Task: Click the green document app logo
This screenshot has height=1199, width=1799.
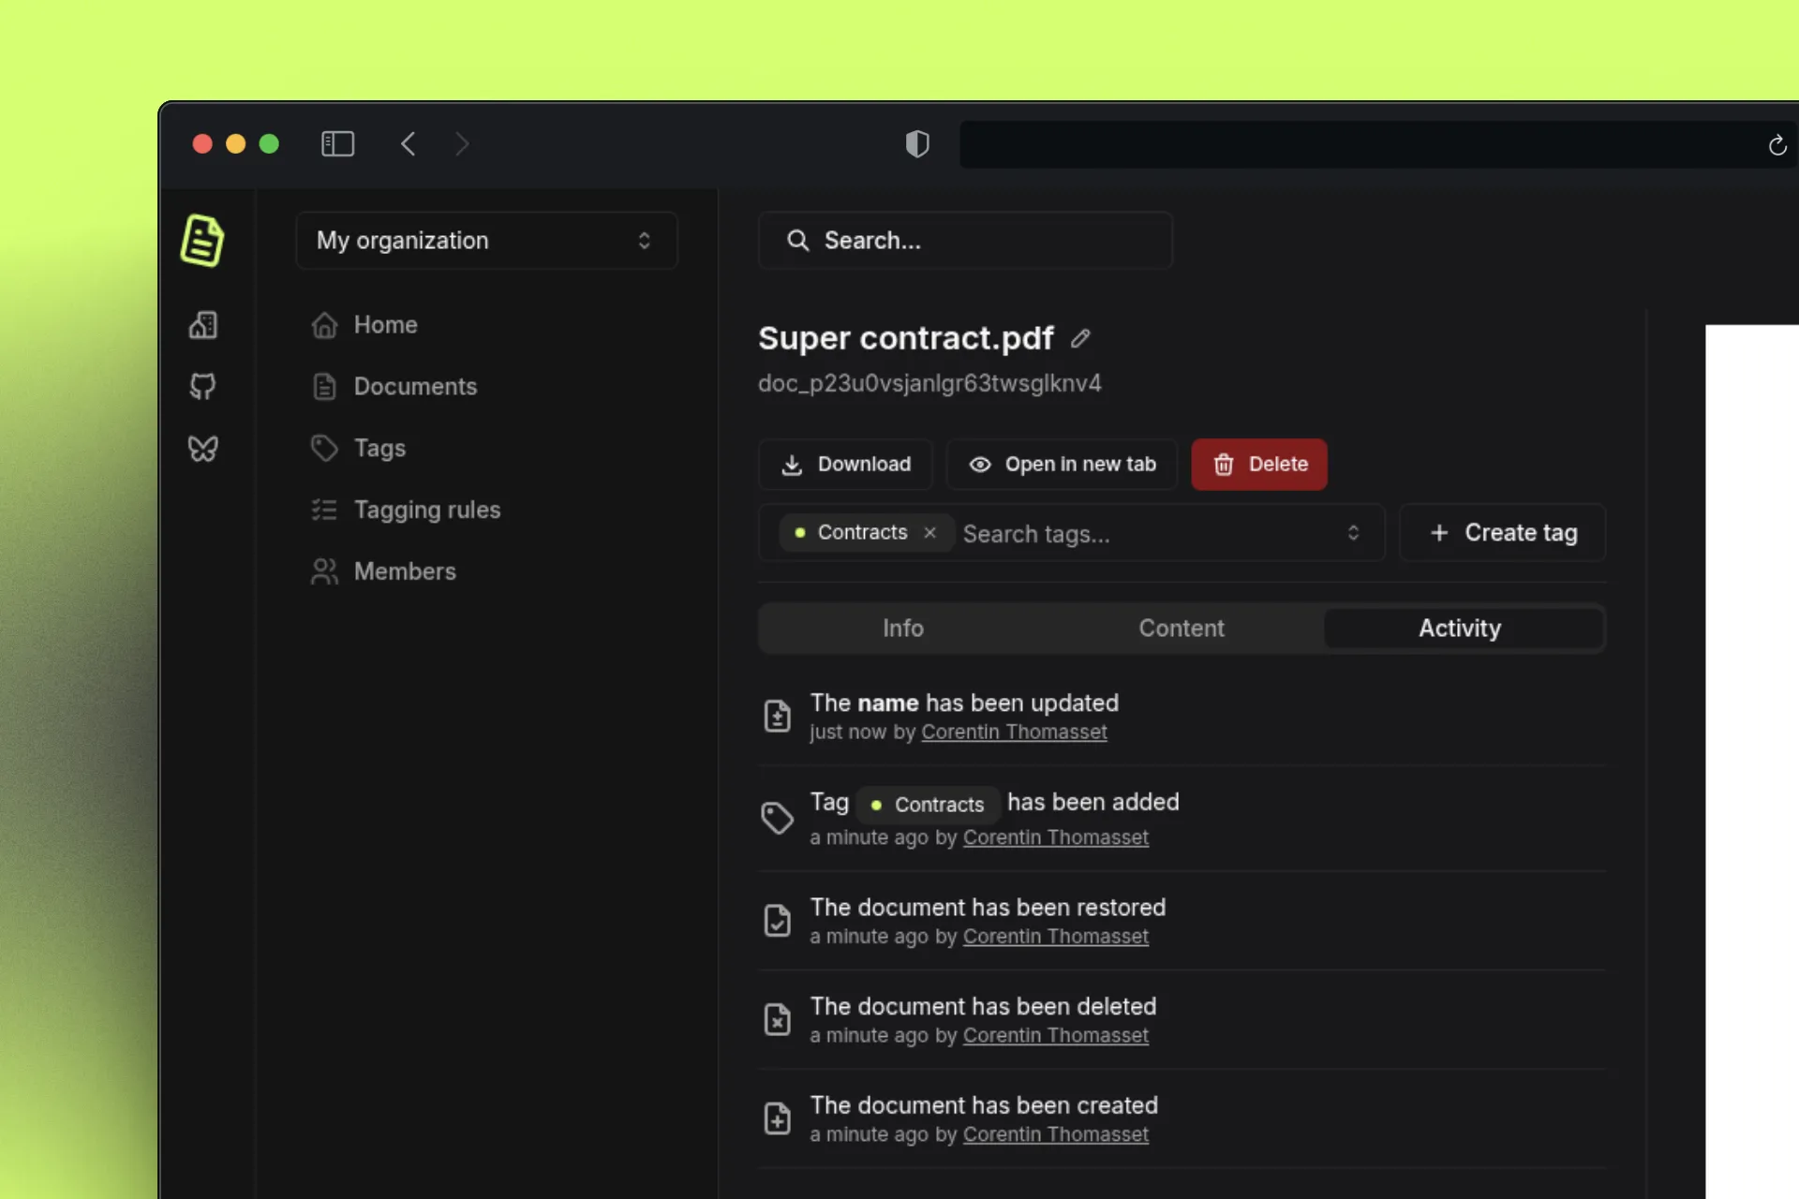Action: 203,241
